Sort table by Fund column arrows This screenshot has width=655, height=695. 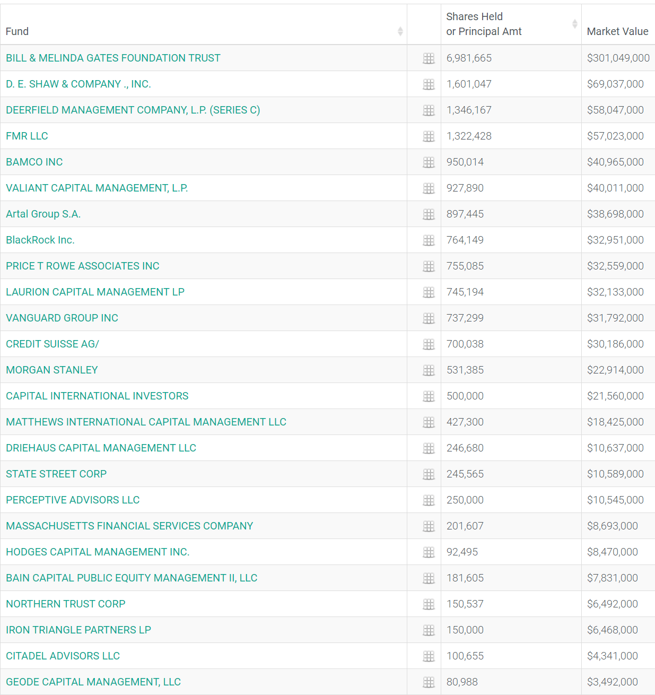(400, 31)
